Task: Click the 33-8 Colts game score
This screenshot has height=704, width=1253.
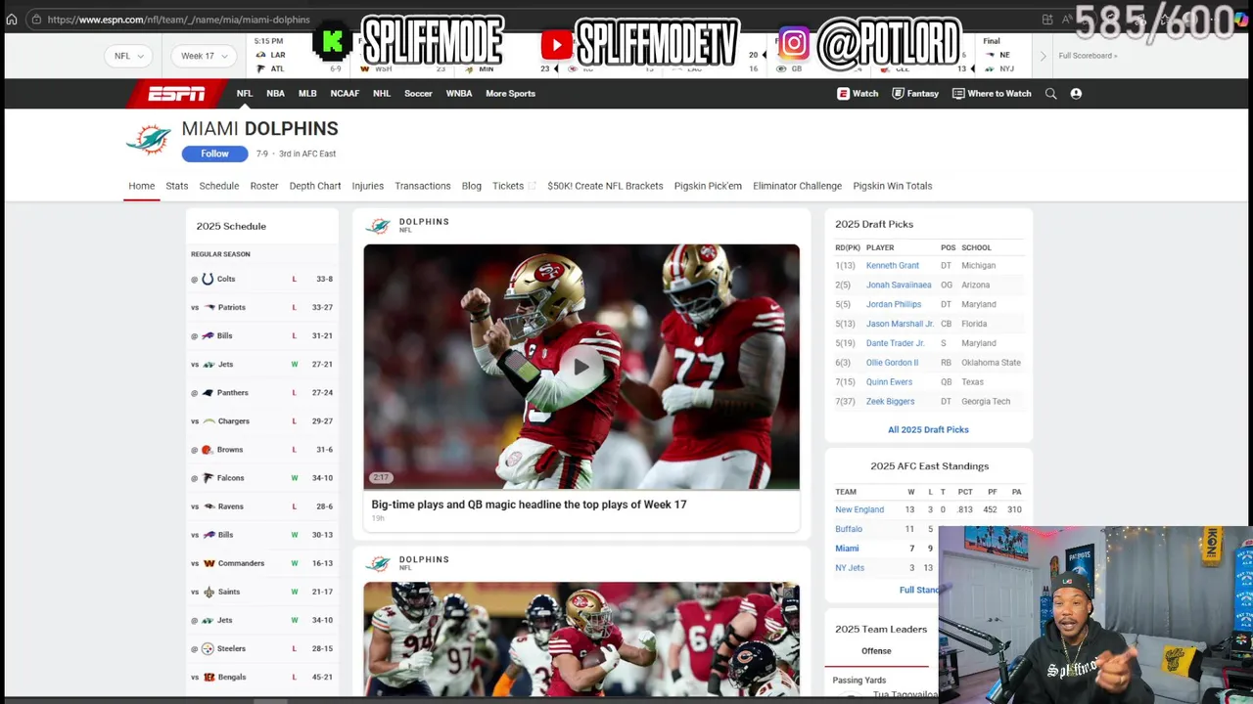Action: click(324, 279)
